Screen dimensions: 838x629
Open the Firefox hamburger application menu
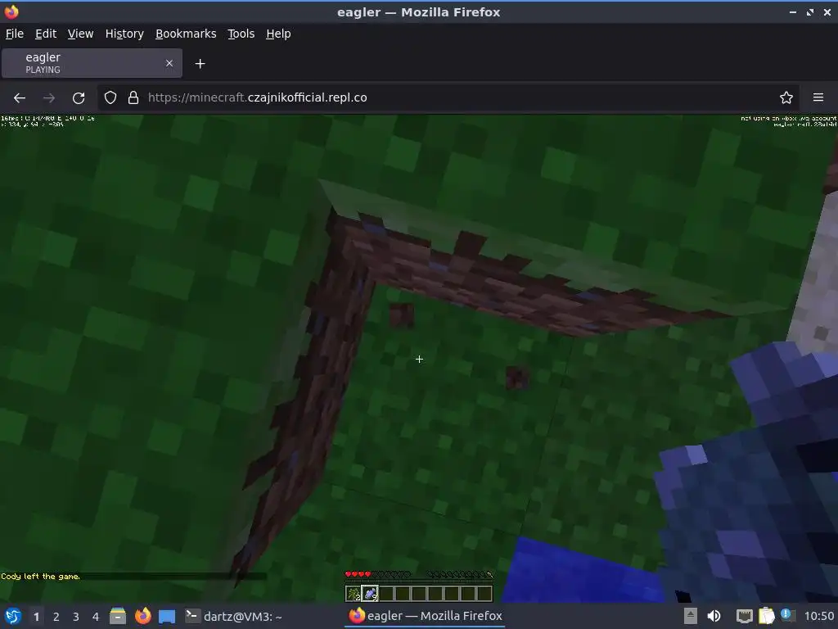tap(818, 97)
